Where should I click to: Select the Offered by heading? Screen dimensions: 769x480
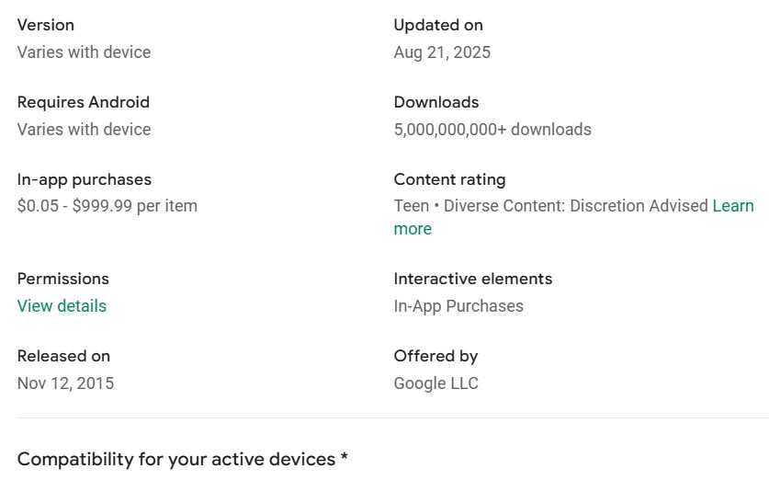coord(435,356)
